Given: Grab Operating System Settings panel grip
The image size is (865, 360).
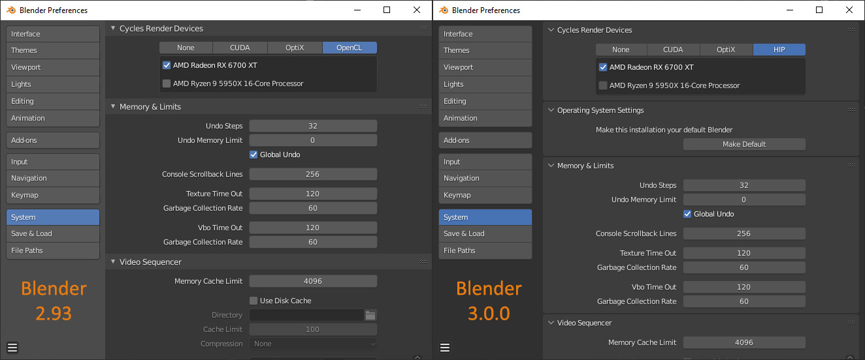Looking at the screenshot, I should 851,110.
